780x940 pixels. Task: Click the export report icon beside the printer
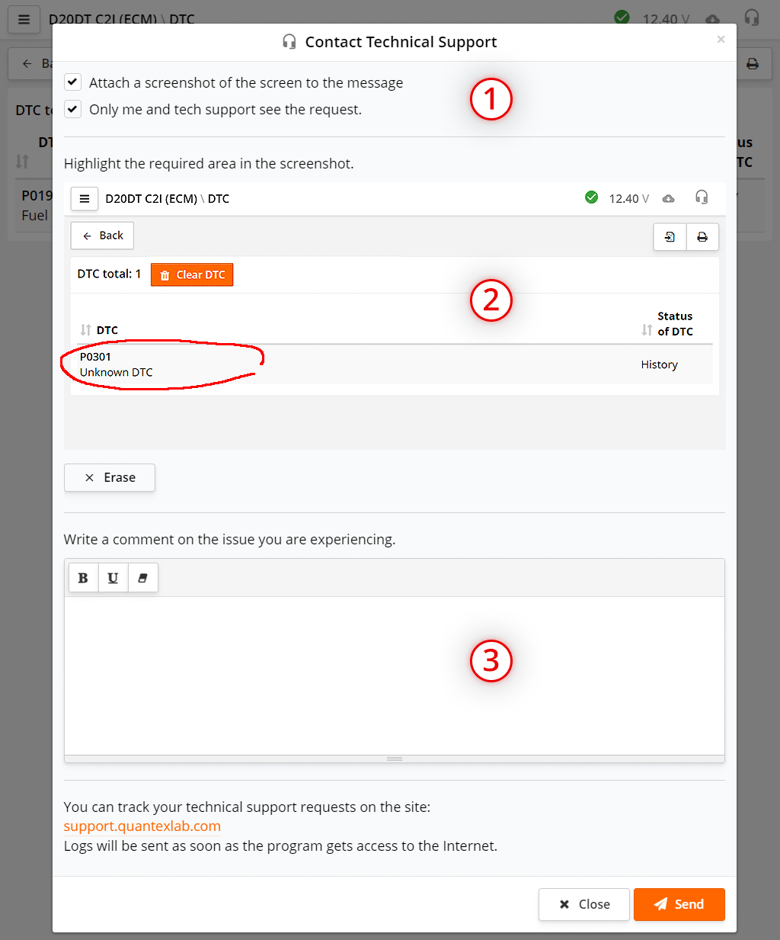[x=670, y=237]
